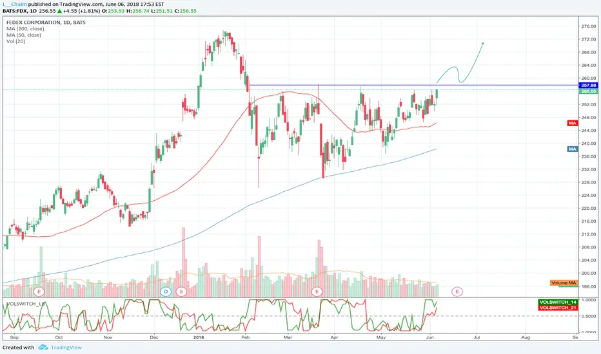Select the Vol (20) indicator legend

(15, 41)
